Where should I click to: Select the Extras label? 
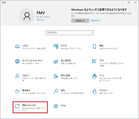point(63,105)
